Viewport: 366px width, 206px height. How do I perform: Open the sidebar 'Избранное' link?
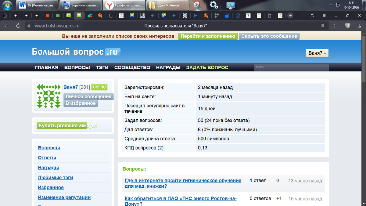pyautogui.click(x=51, y=187)
